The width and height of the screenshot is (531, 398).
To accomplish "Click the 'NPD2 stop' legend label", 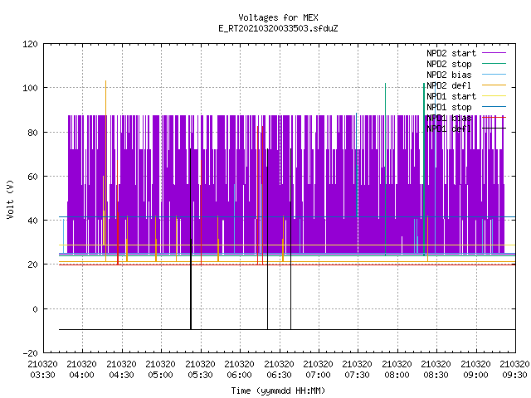I will pos(449,64).
